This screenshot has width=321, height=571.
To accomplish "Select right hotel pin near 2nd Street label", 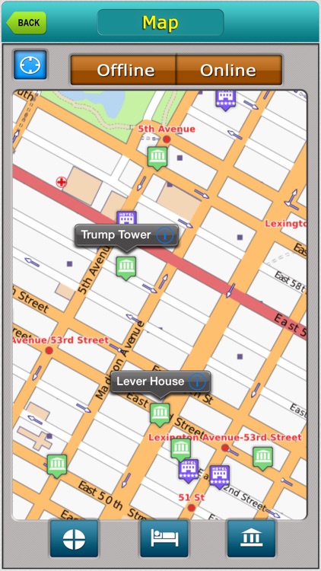I will click(220, 477).
